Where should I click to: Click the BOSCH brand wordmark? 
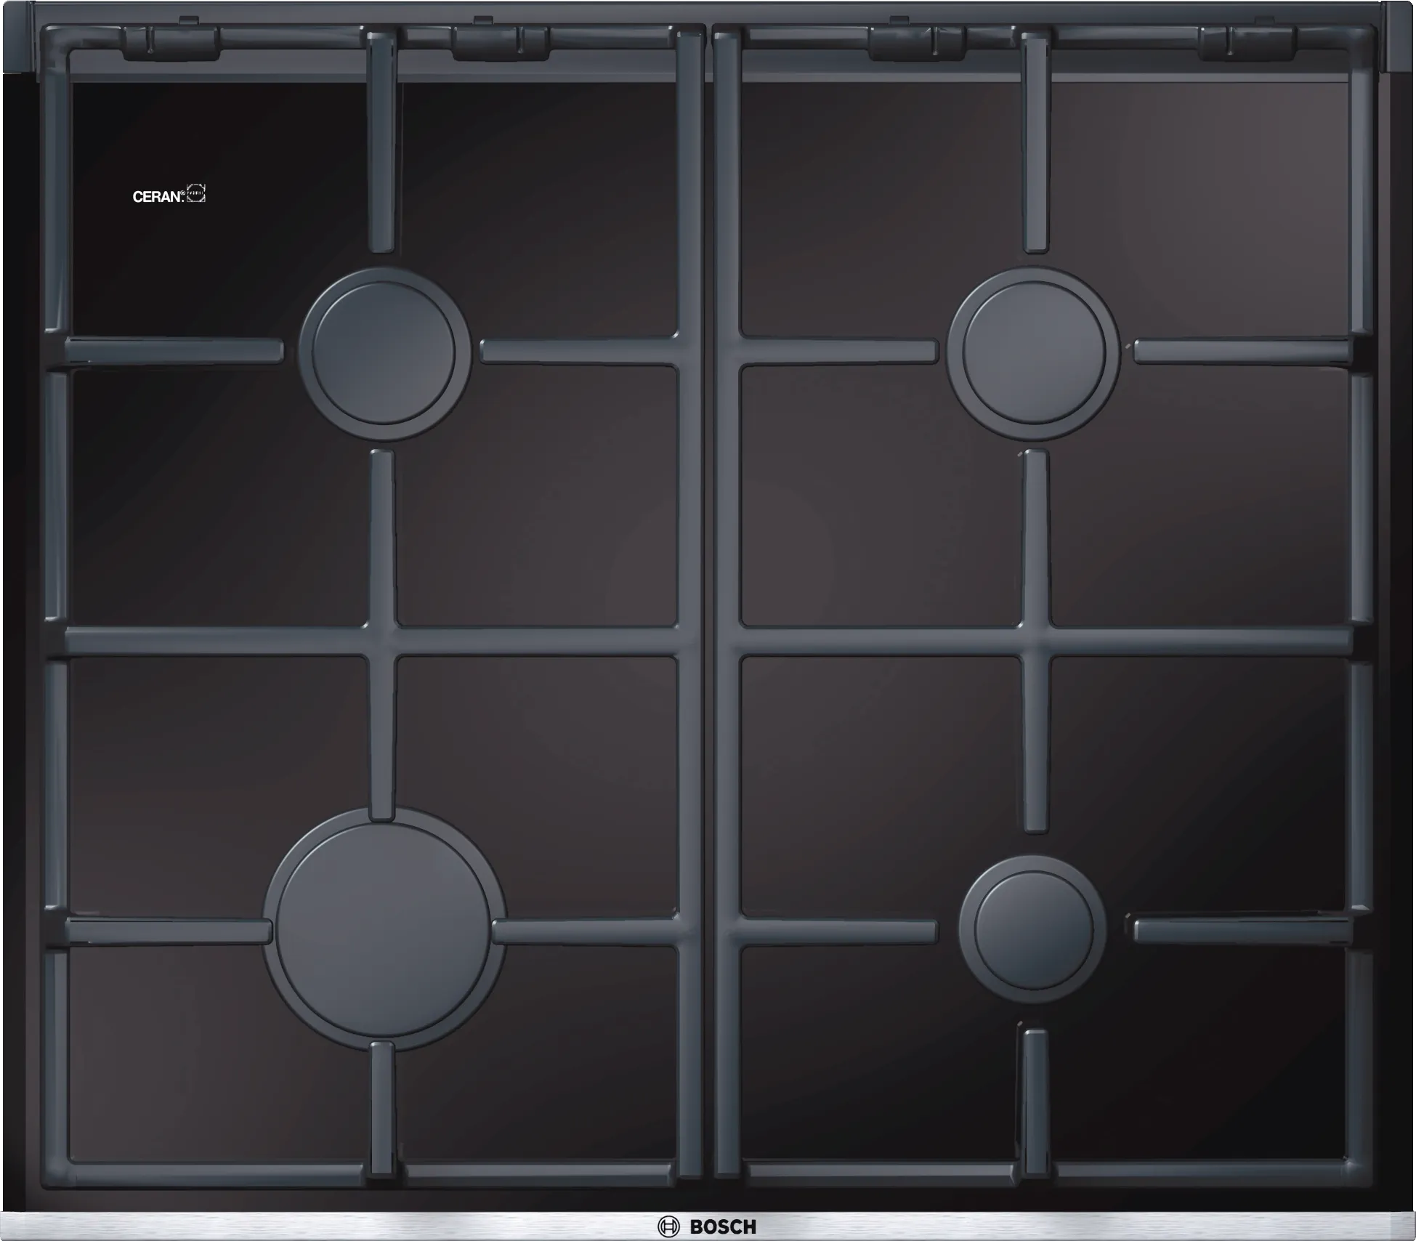click(722, 1227)
